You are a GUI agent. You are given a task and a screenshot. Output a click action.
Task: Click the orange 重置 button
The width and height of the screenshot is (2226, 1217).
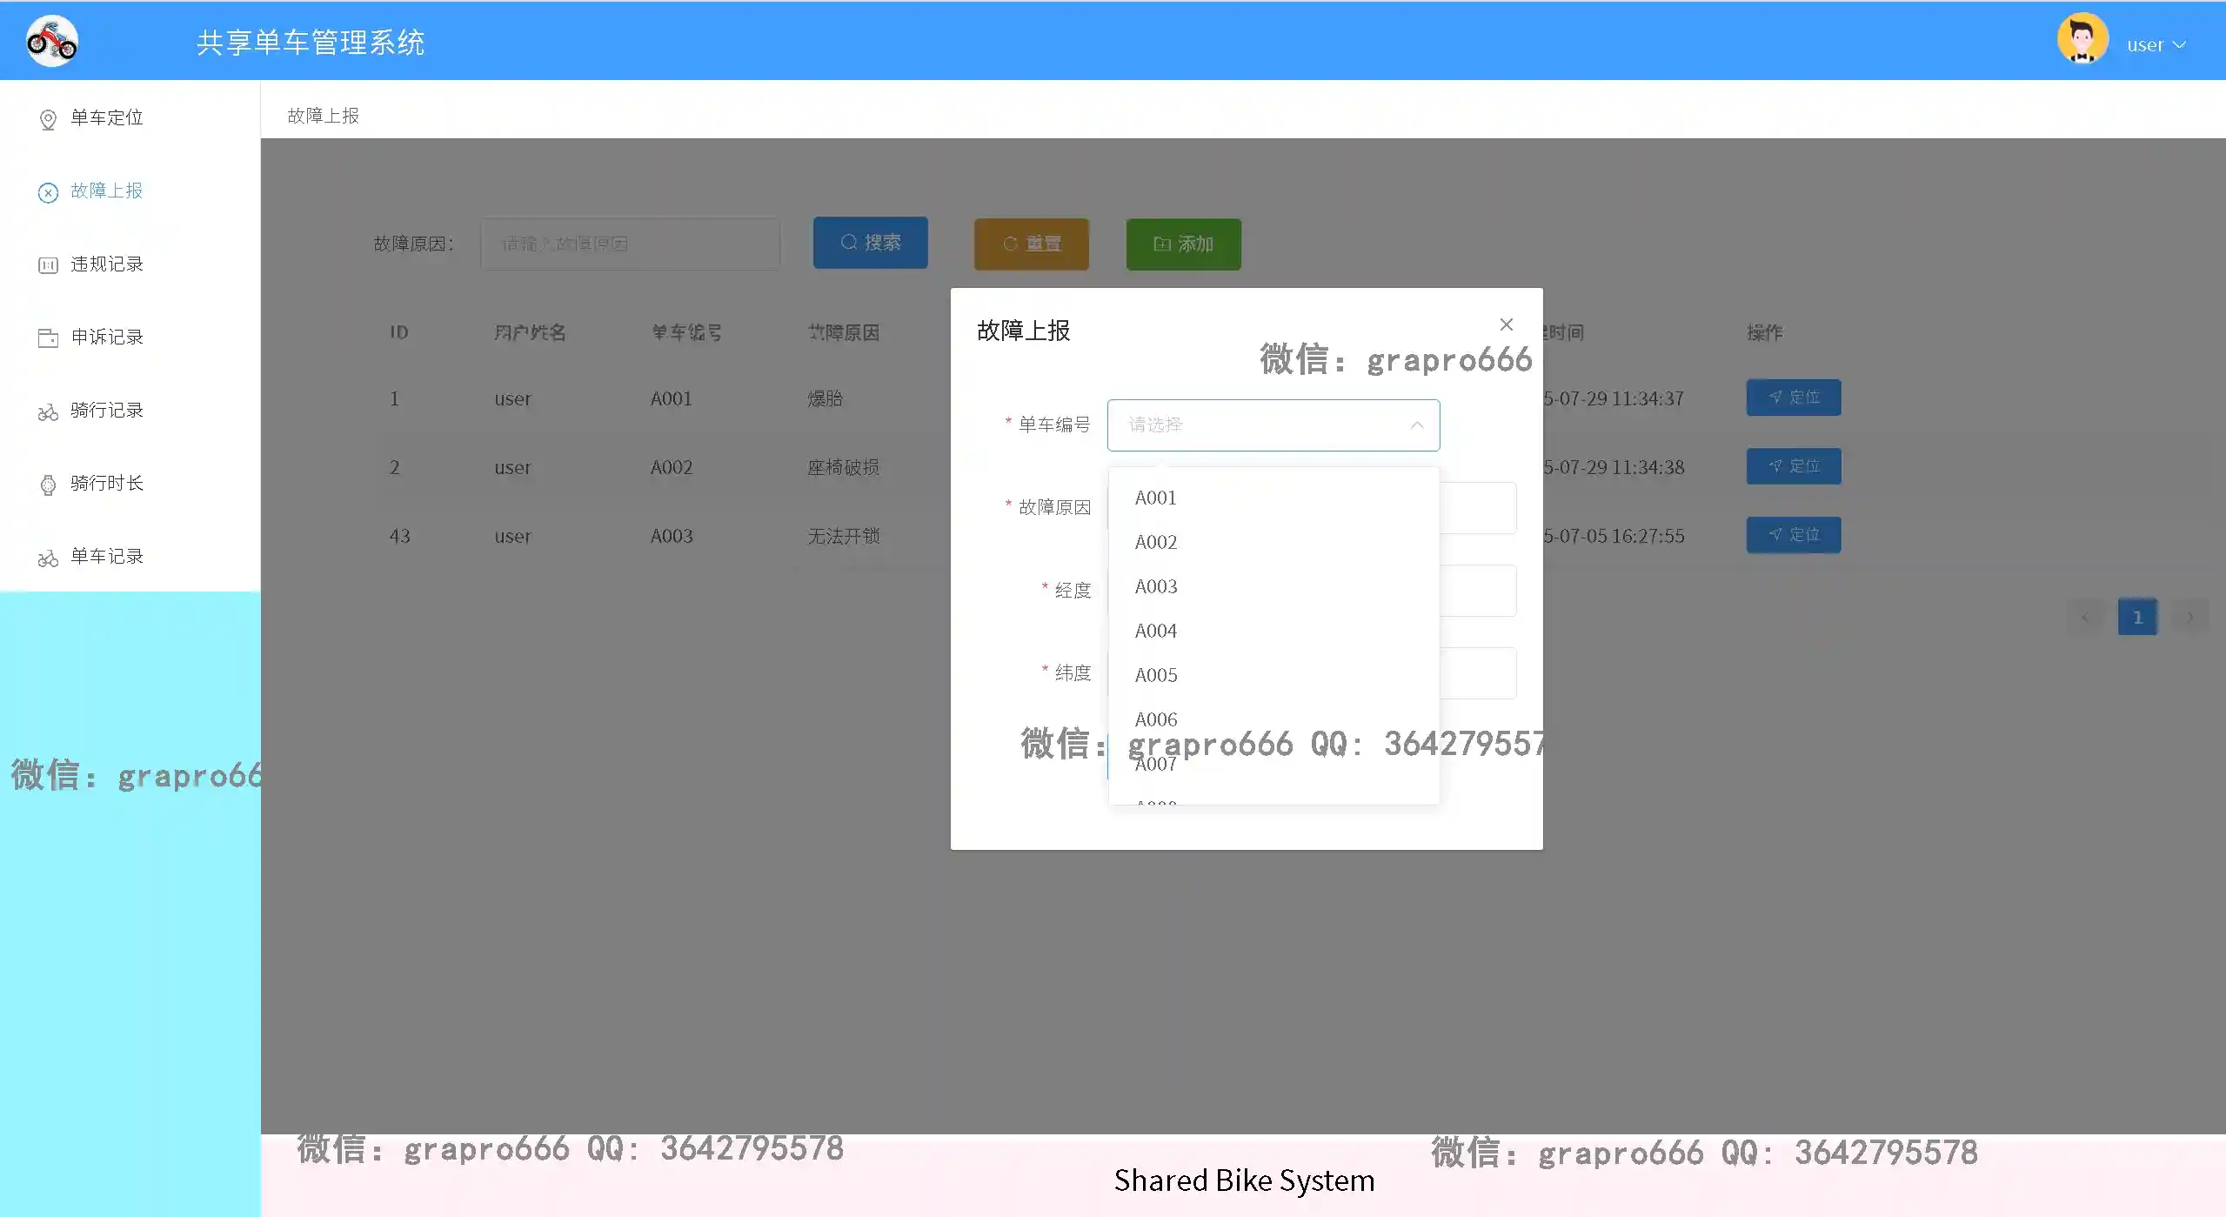[x=1031, y=244]
